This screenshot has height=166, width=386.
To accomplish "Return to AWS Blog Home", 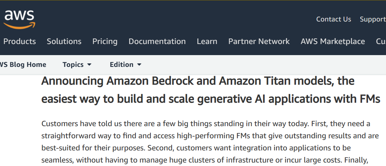I will point(23,65).
